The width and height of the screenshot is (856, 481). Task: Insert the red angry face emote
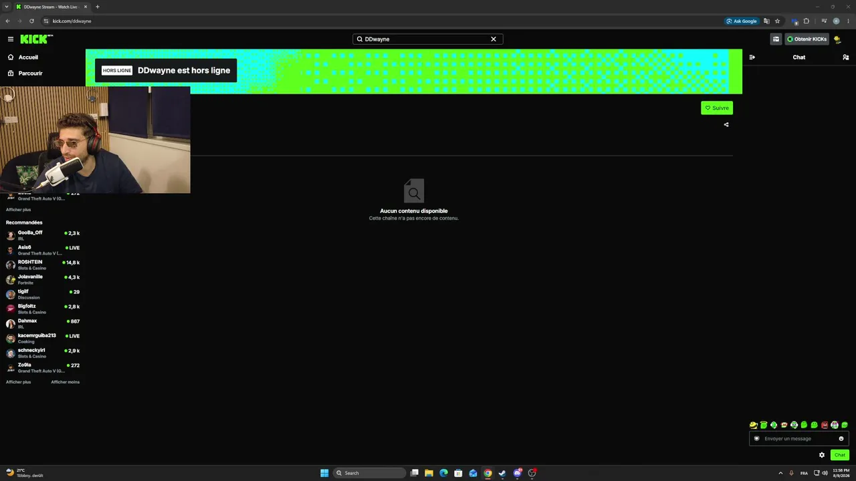click(x=825, y=425)
